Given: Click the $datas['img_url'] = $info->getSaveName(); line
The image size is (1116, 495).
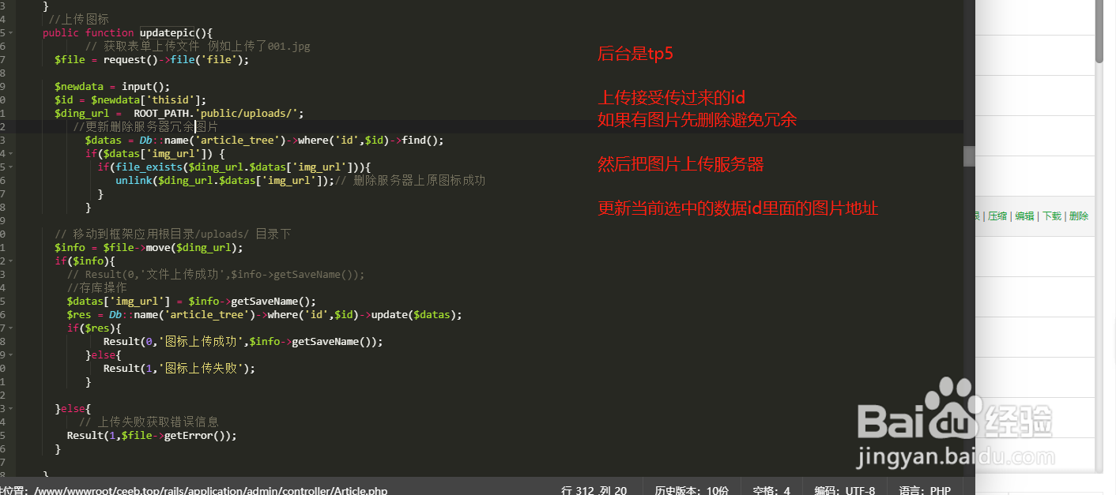Looking at the screenshot, I should [191, 301].
